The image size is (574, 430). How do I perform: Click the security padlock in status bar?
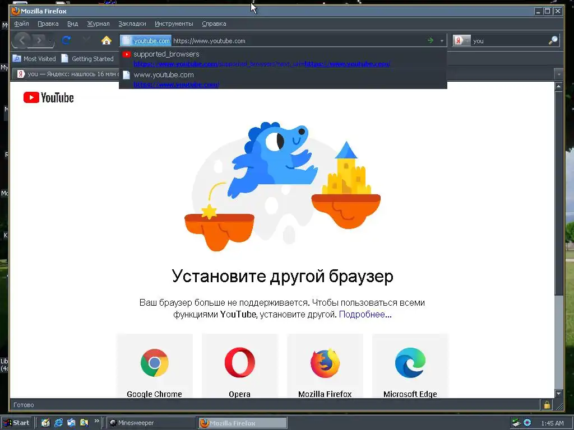(x=547, y=405)
